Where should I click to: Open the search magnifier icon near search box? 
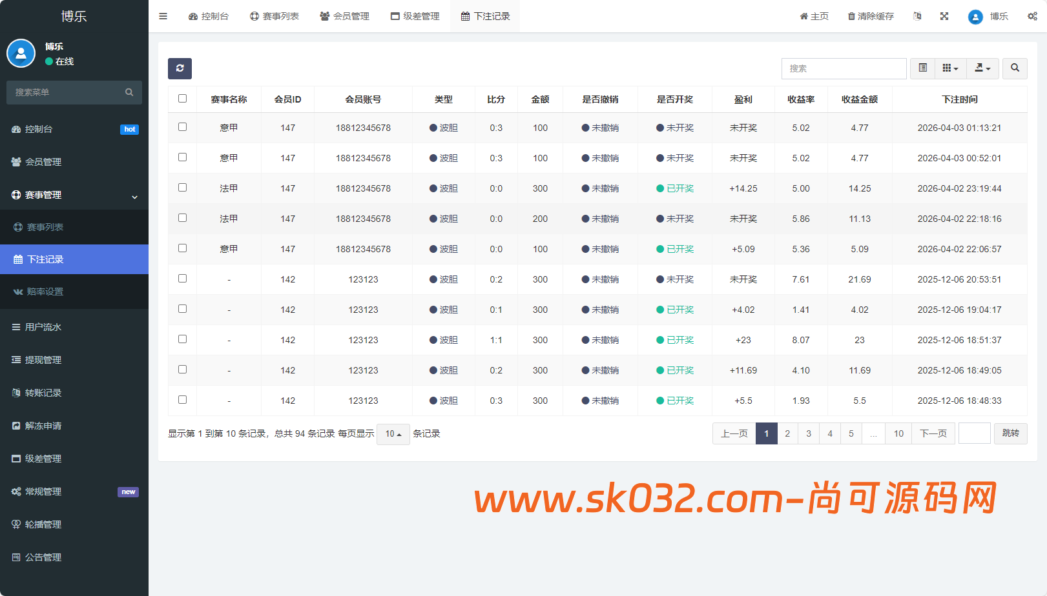coord(1015,68)
